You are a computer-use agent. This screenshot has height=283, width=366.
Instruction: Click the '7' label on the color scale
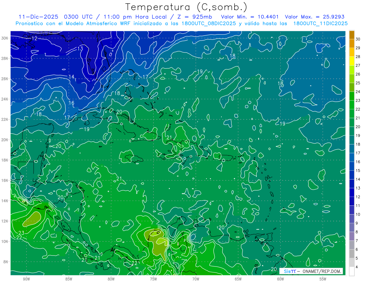[x=357, y=241]
